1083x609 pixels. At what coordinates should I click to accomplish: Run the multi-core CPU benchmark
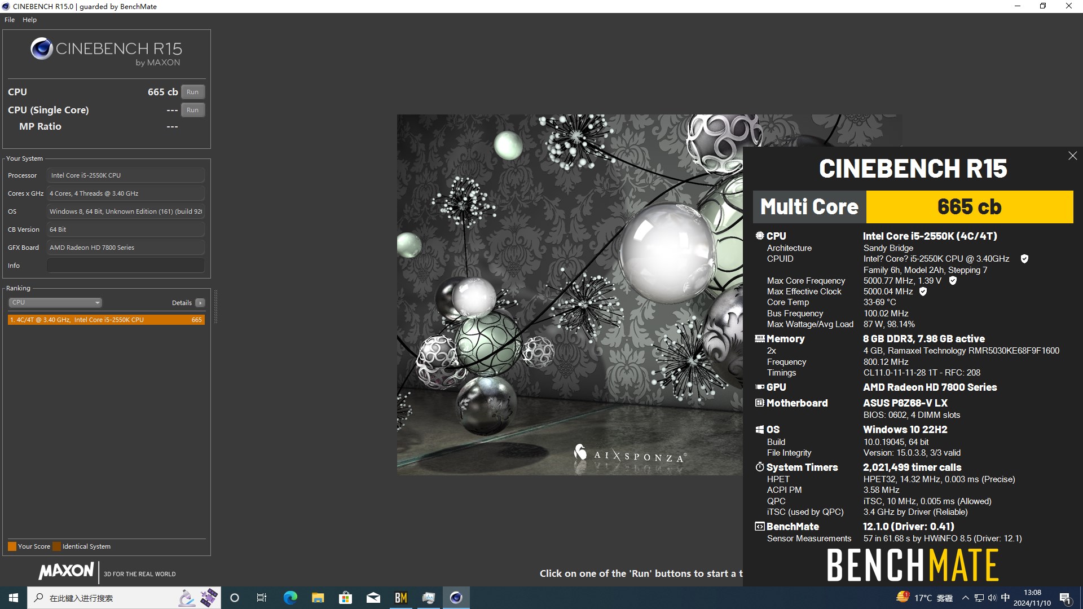pyautogui.click(x=192, y=92)
